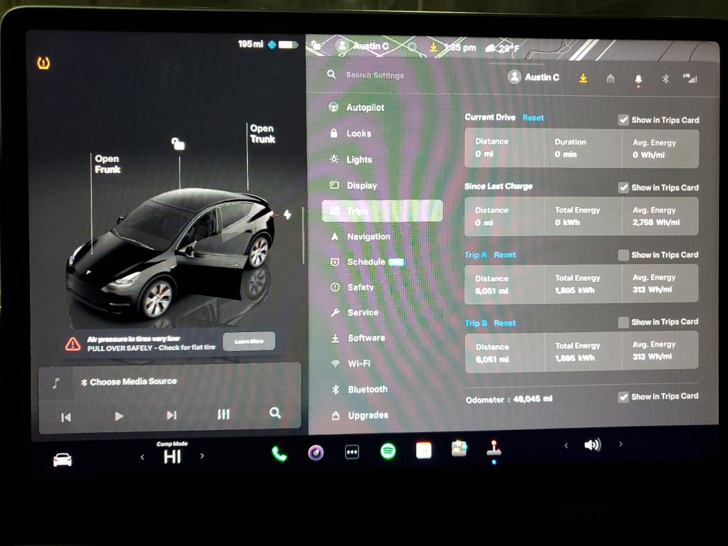
Task: Select the highlighted Trips menu item
Action: tap(382, 211)
